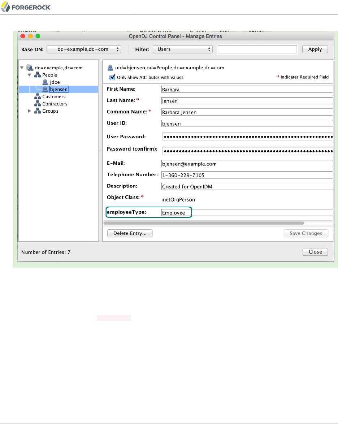The image size is (338, 424).
Task: Click the Contractors organizational unit icon
Action: [37, 104]
